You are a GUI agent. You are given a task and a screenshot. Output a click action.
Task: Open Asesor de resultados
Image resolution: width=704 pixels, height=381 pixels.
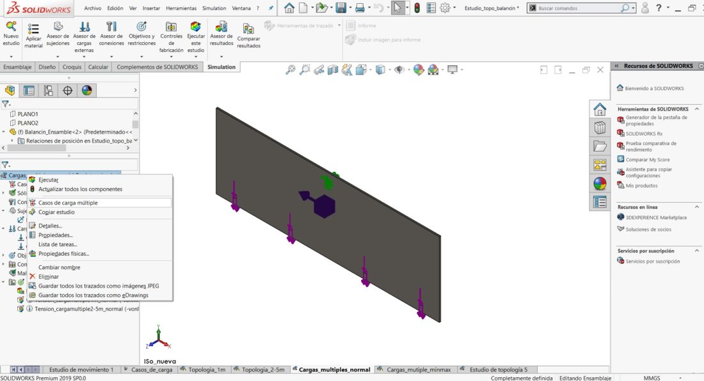coord(221,26)
